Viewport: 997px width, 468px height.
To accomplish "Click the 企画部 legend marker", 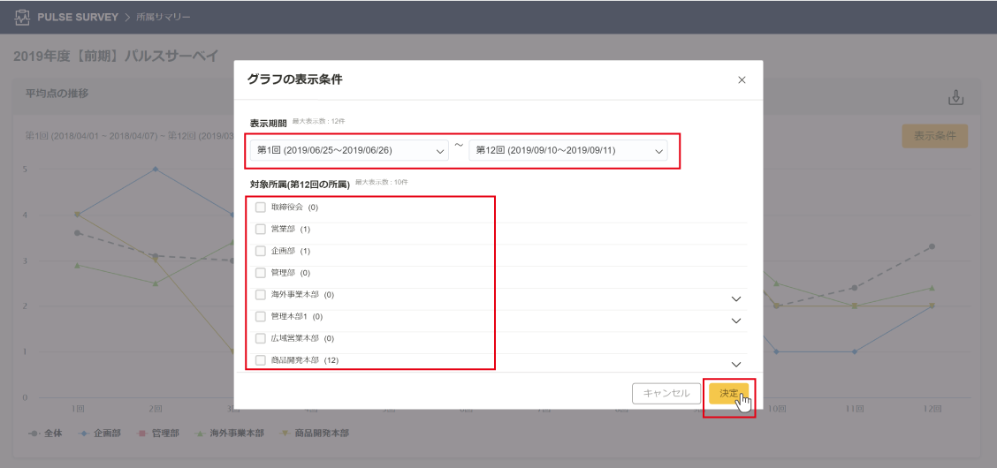I will tap(84, 434).
